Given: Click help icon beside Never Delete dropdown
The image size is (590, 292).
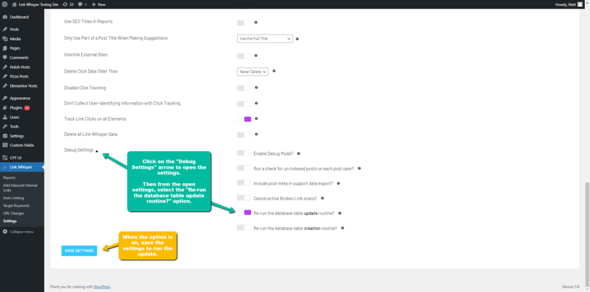Looking at the screenshot, I should coord(274,71).
